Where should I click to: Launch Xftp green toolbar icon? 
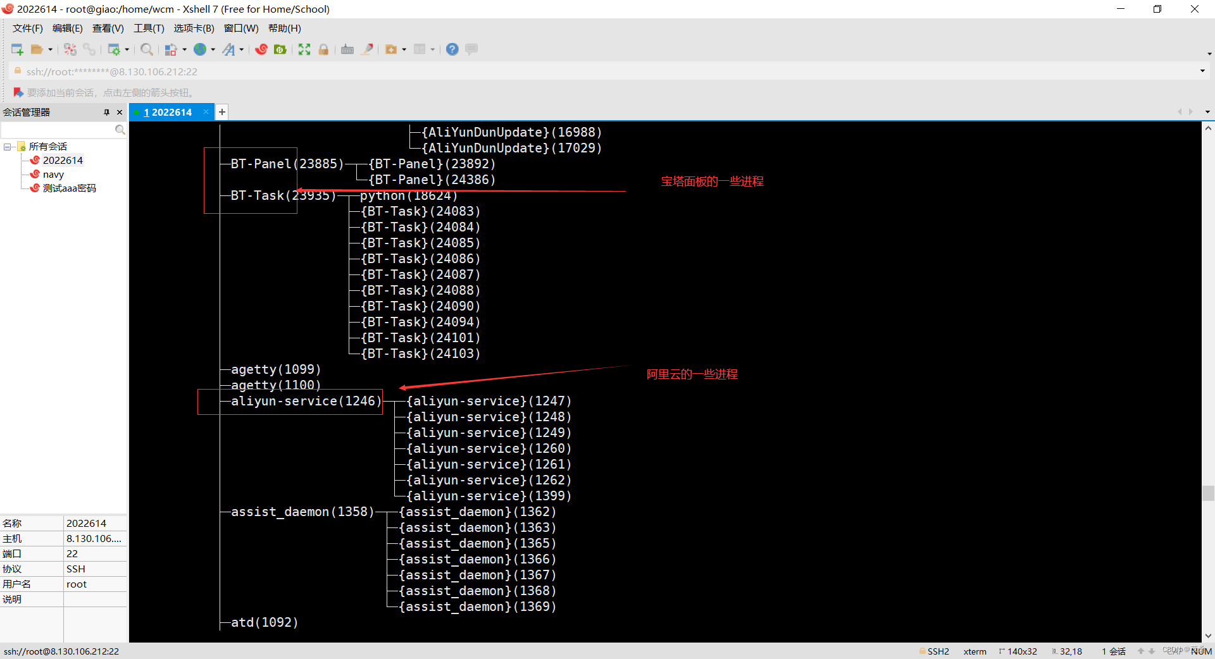pos(280,49)
